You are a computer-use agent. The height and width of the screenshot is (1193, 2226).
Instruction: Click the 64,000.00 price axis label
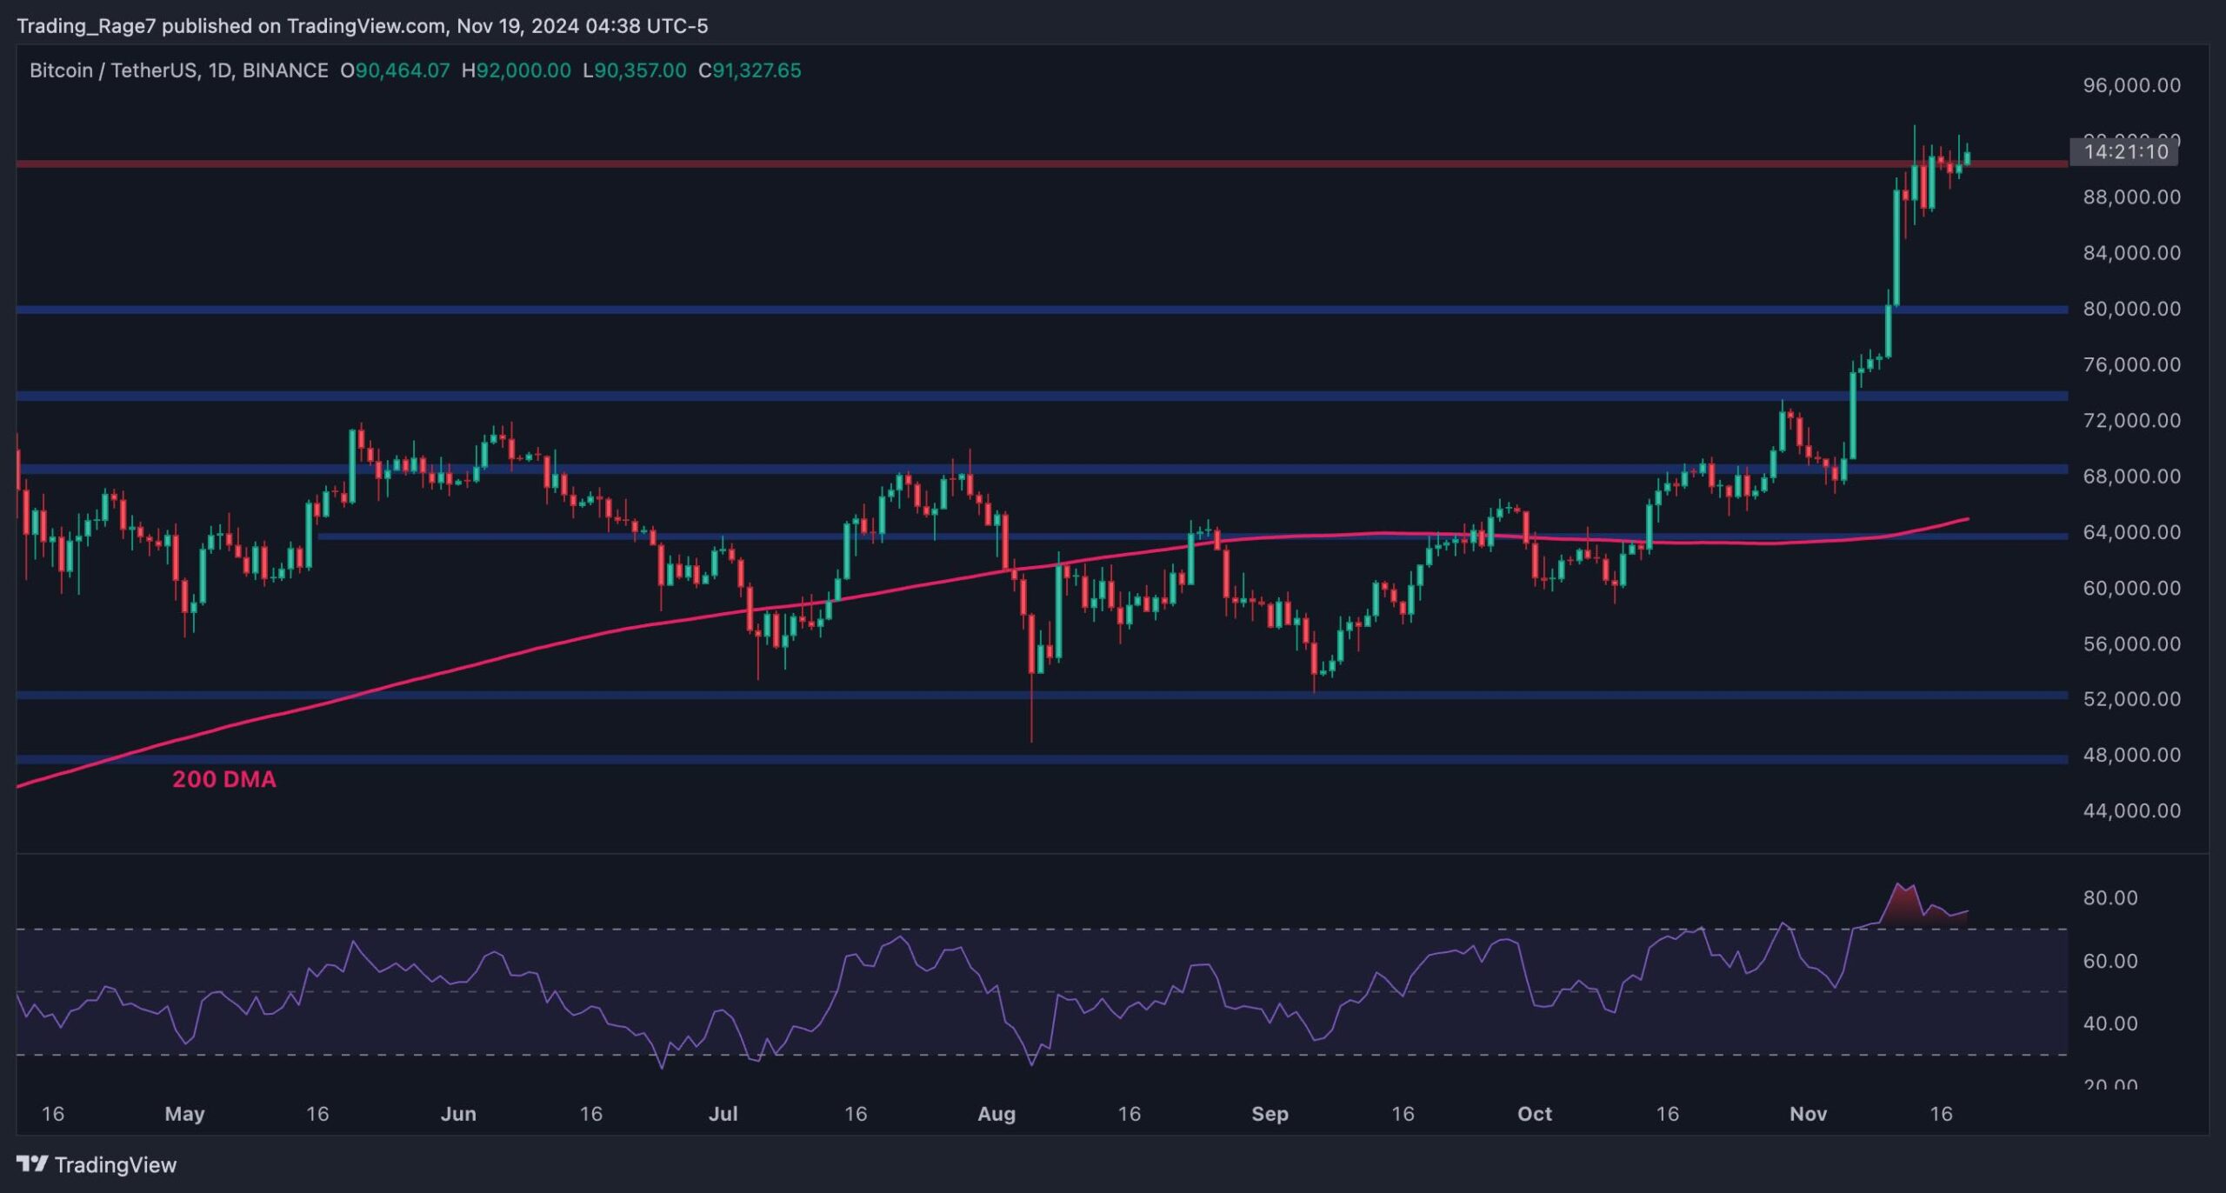coord(2131,532)
